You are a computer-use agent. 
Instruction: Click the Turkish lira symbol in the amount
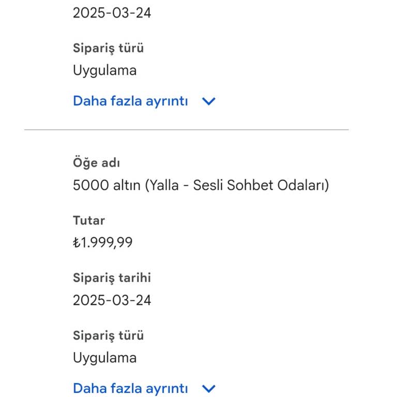click(x=76, y=242)
